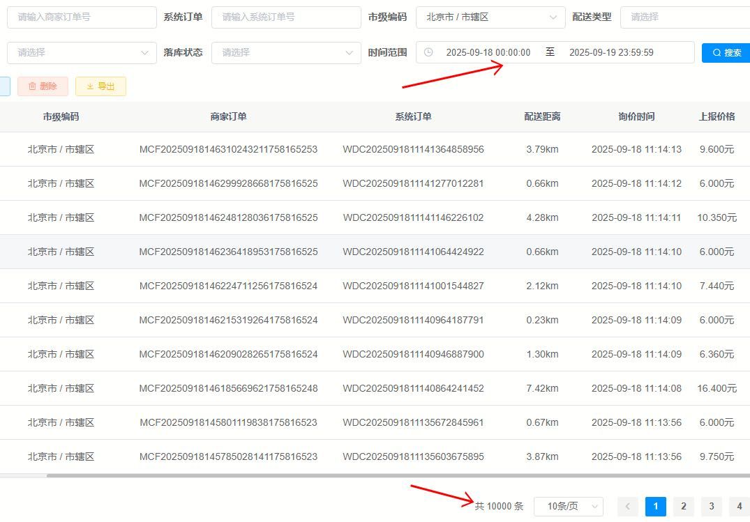Click the search magnifier icon
The image size is (750, 522).
(717, 52)
